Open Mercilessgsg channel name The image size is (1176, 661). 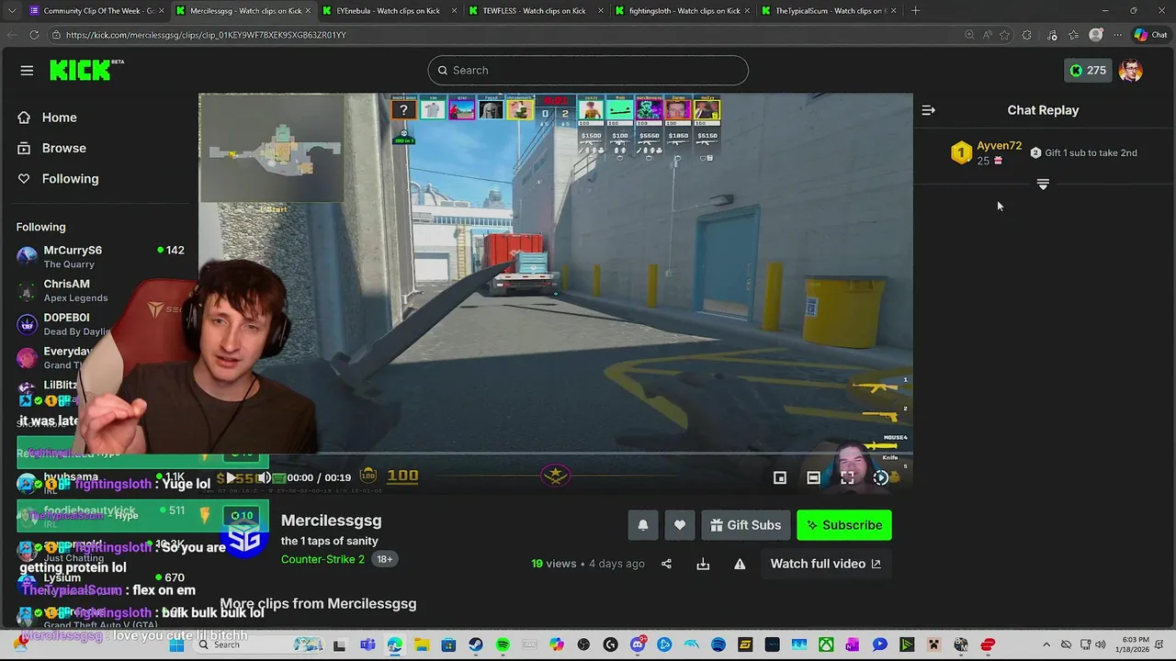331,521
